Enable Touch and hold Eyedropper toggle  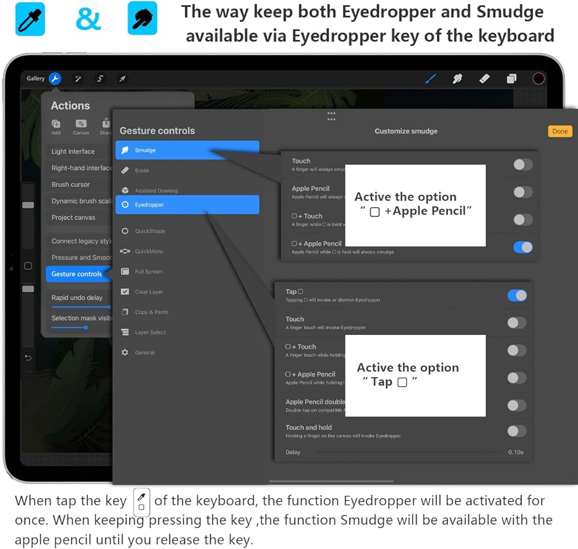[517, 431]
